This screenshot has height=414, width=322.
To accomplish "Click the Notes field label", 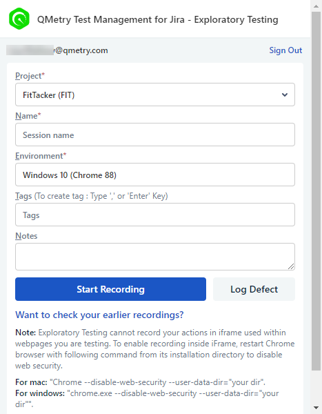I will pyautogui.click(x=26, y=236).
